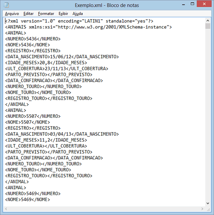This screenshot has height=215, width=214.
Task: Click the DATA_NASCIMENTO 15/06/12 line
Action: pos(62,57)
